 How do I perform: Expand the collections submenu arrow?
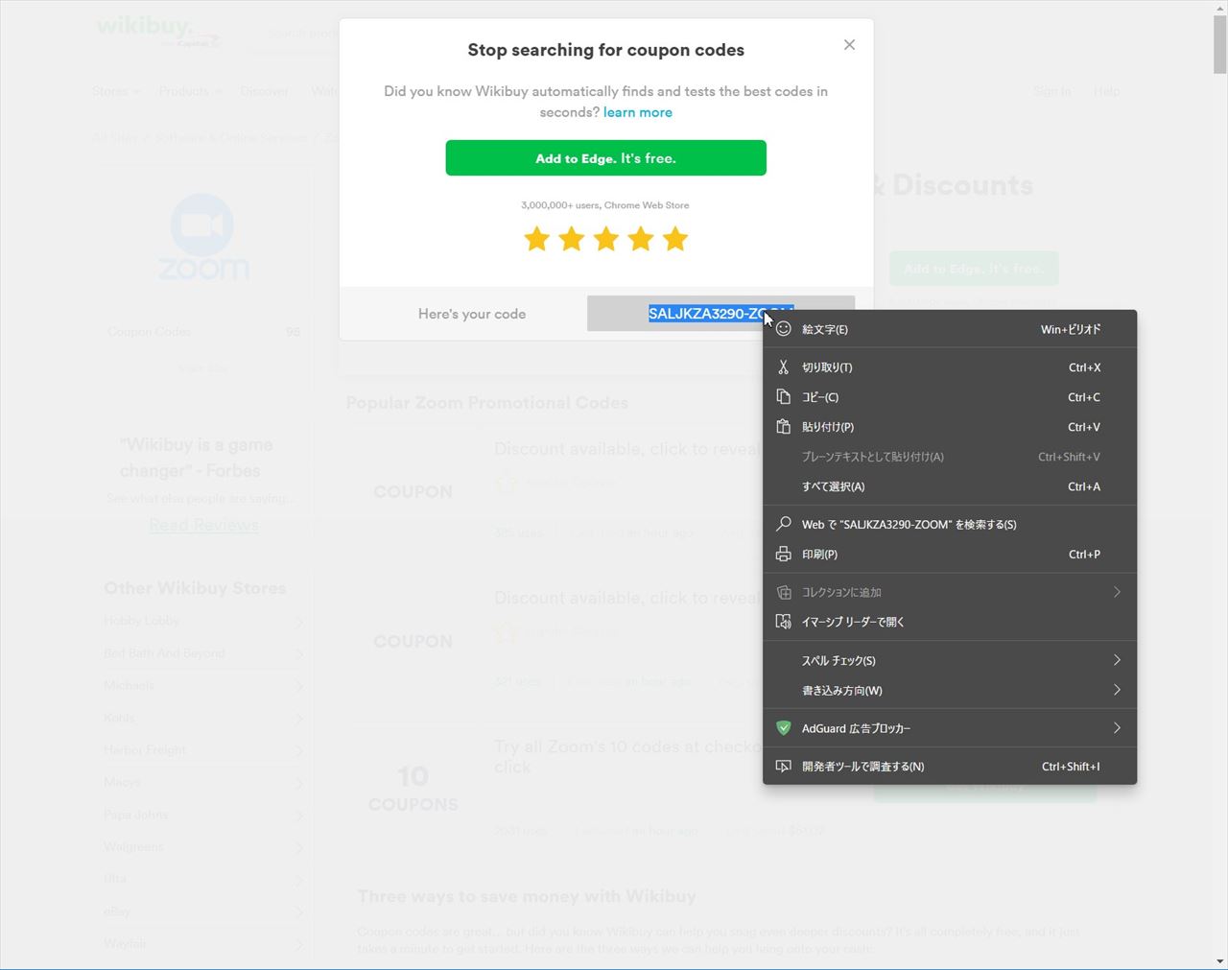pos(1117,592)
